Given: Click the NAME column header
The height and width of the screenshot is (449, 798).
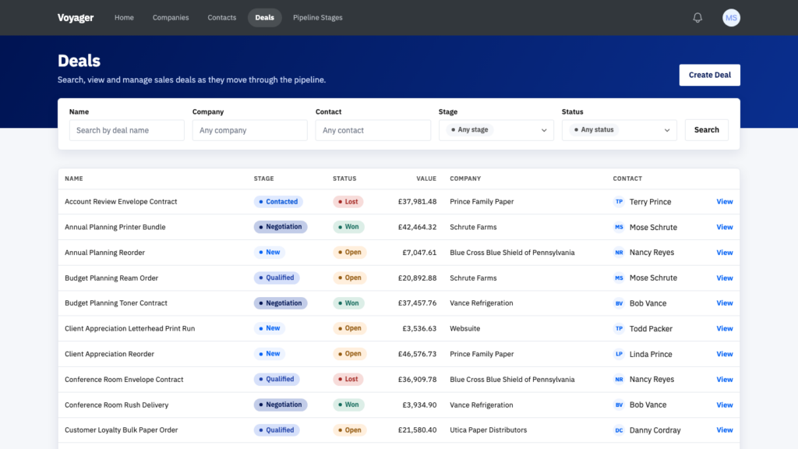Looking at the screenshot, I should [x=74, y=179].
